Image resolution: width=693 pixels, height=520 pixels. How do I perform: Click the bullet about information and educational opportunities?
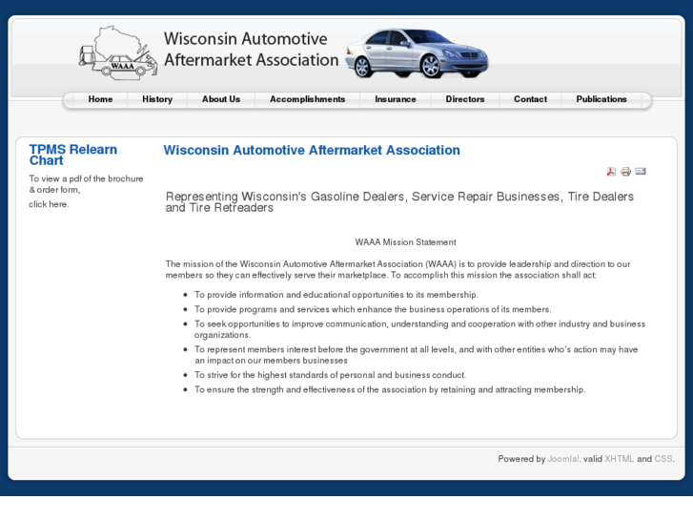tap(336, 295)
